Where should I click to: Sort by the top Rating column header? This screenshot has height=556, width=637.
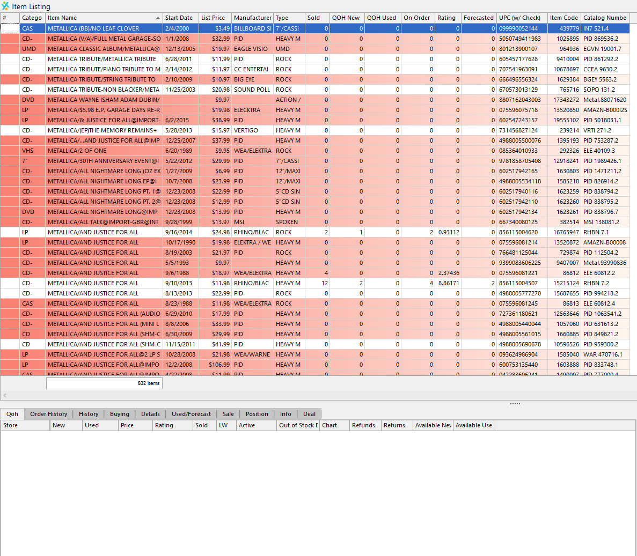pyautogui.click(x=448, y=18)
